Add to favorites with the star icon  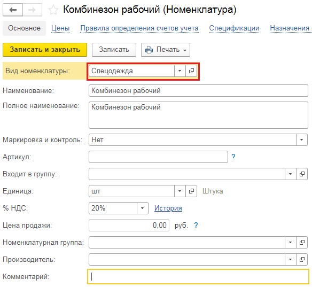coord(53,10)
